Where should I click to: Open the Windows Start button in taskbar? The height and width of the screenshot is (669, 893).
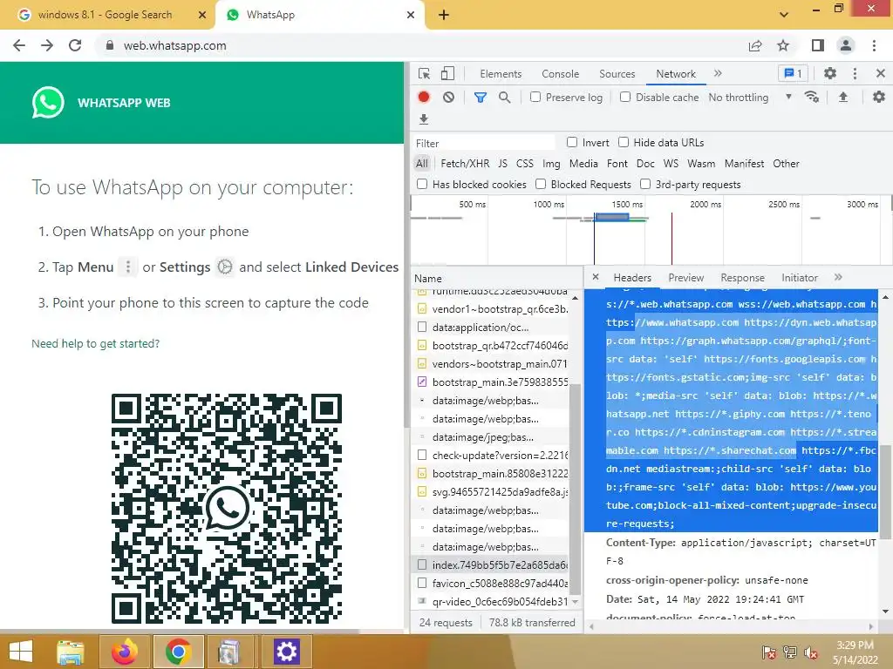point(21,651)
